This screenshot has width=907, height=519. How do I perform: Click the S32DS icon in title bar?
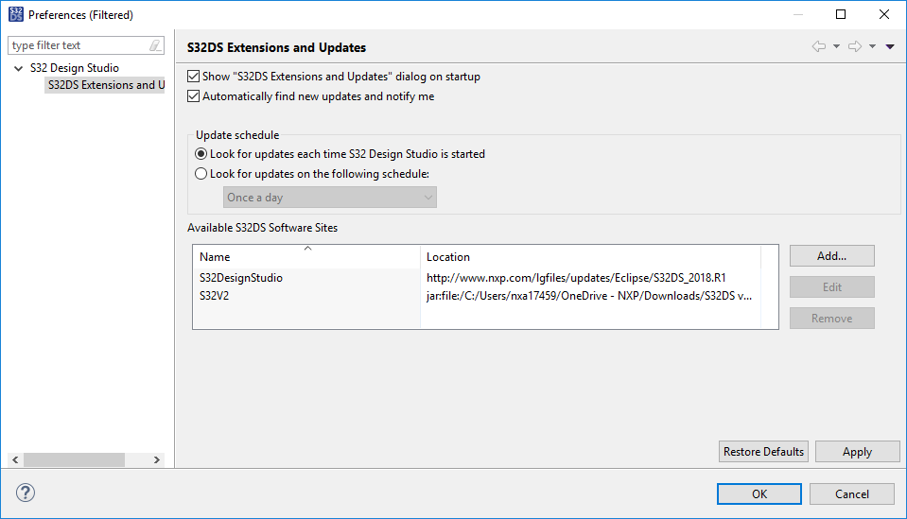(15, 14)
